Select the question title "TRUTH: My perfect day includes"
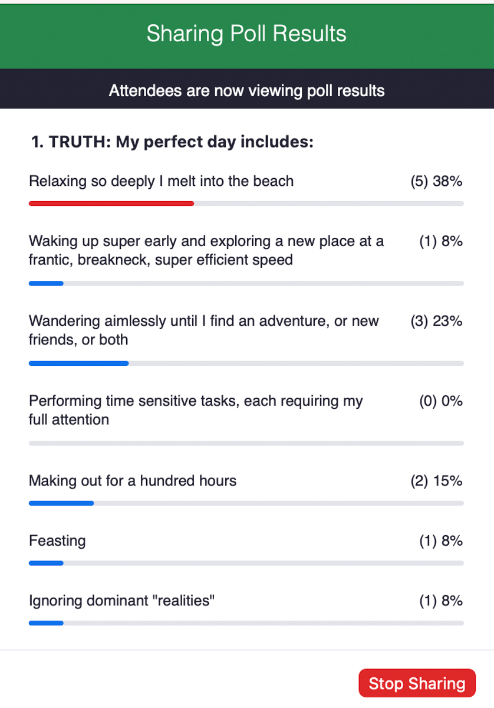The image size is (494, 708). point(172,142)
